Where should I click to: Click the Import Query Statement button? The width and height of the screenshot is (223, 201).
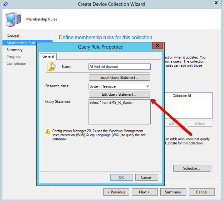coord(119,78)
